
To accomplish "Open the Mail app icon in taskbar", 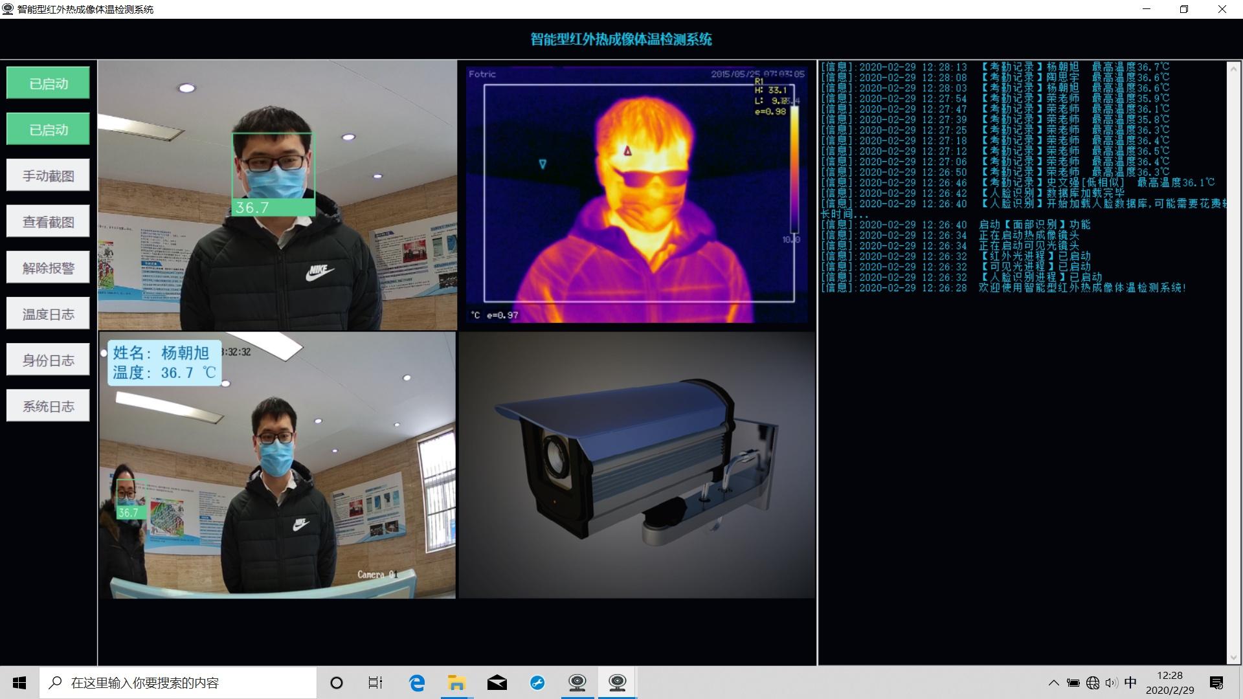I will click(497, 683).
